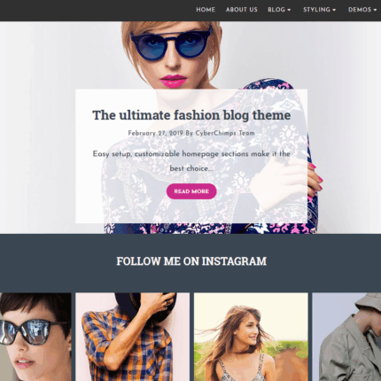
Task: Open 'The ultimate fashion blog theme' title
Action: tap(191, 115)
